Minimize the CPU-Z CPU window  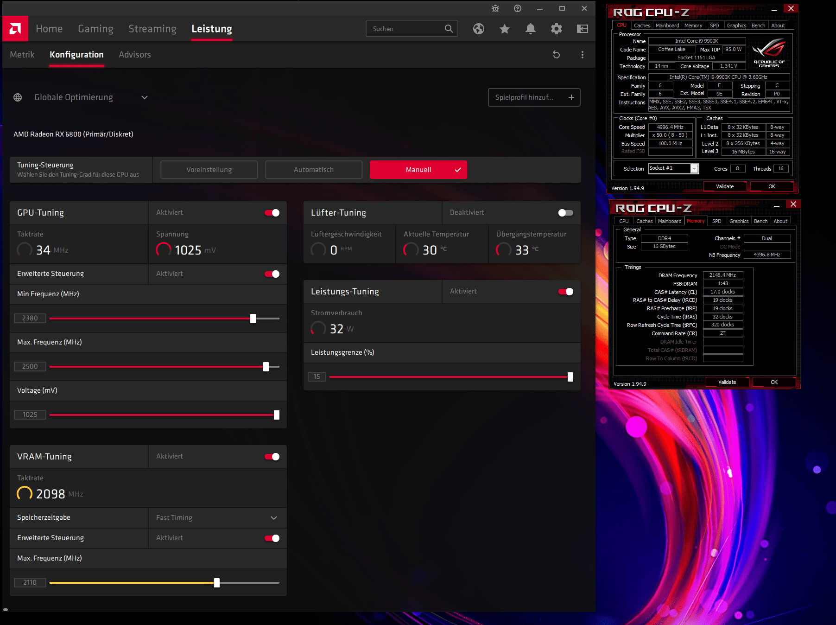click(774, 10)
